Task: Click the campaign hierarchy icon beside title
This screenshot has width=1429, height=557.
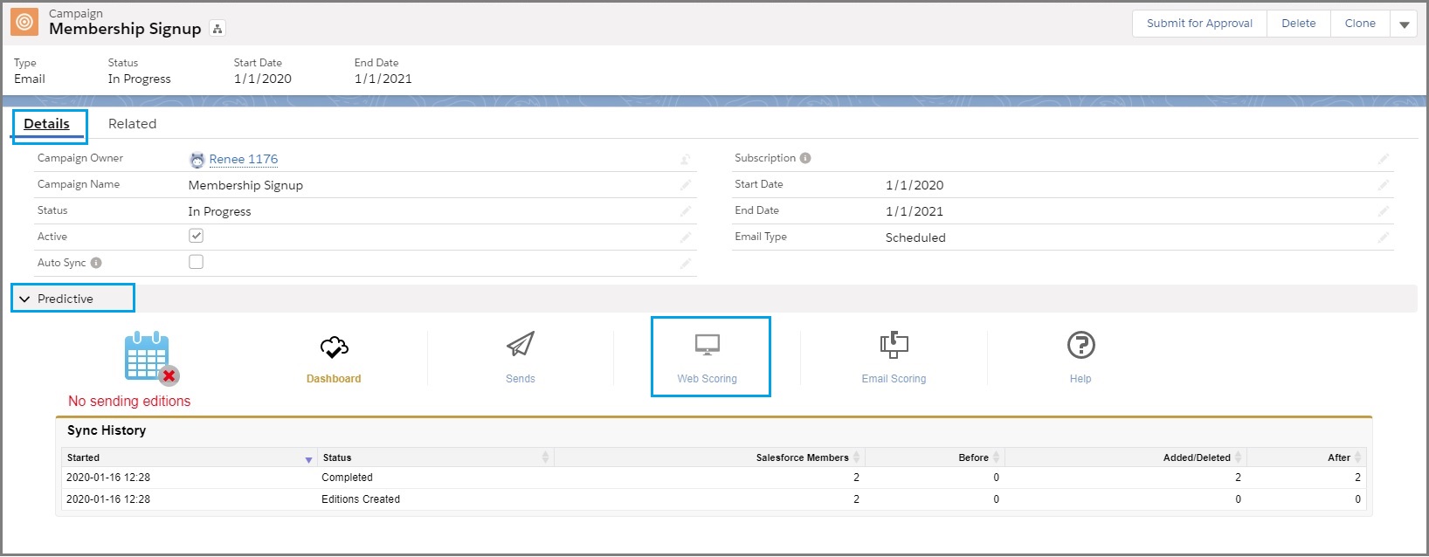Action: (x=217, y=29)
